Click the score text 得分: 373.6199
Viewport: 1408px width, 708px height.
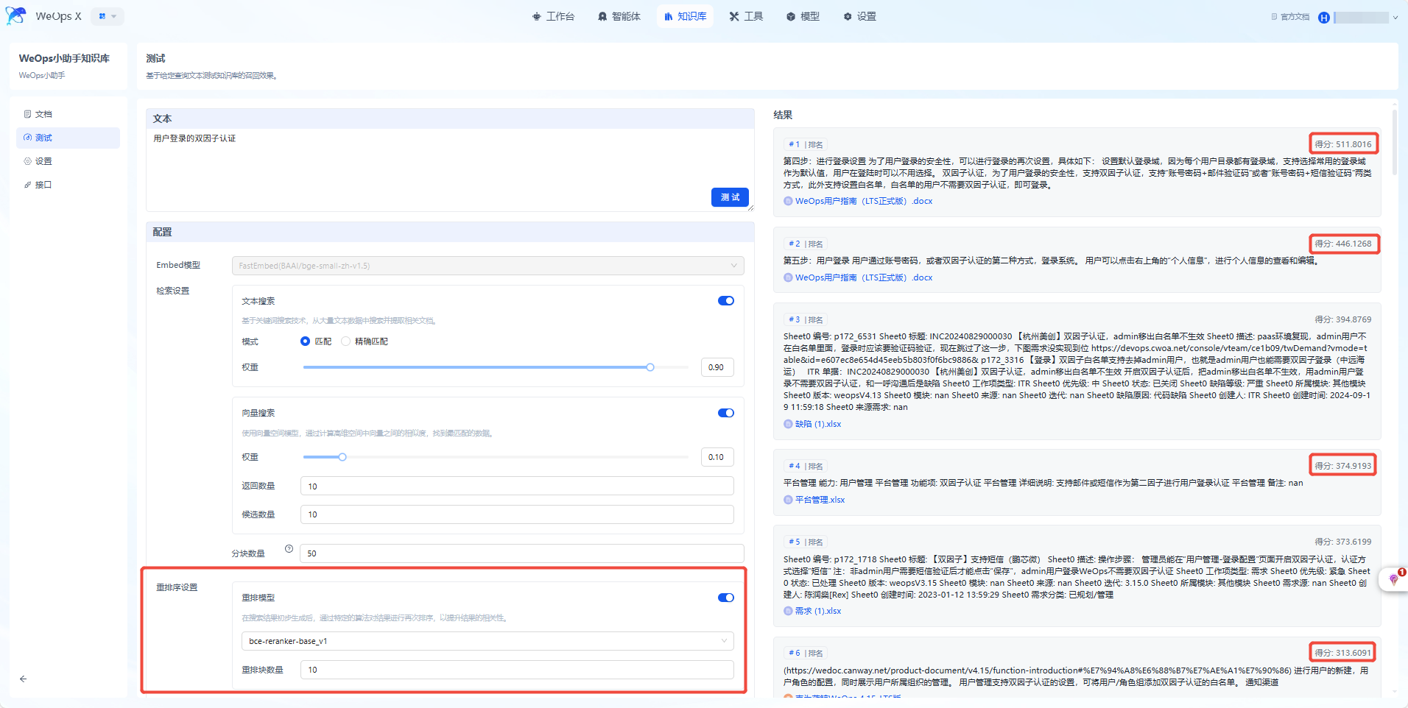tap(1343, 542)
